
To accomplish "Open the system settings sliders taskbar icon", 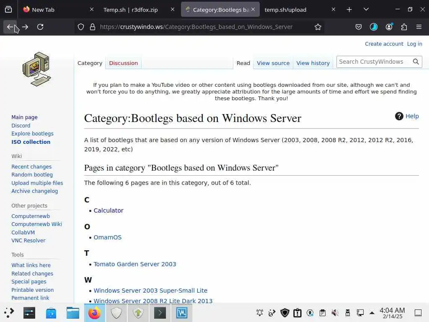I will 29,313.
